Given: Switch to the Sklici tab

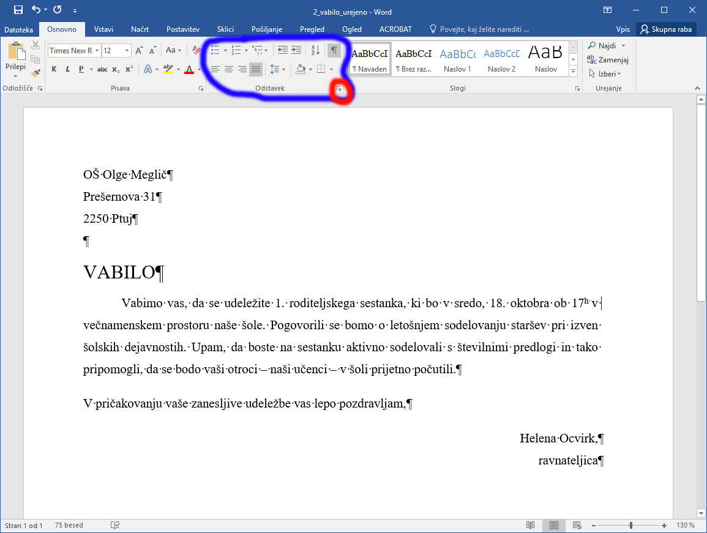Looking at the screenshot, I should [x=225, y=29].
